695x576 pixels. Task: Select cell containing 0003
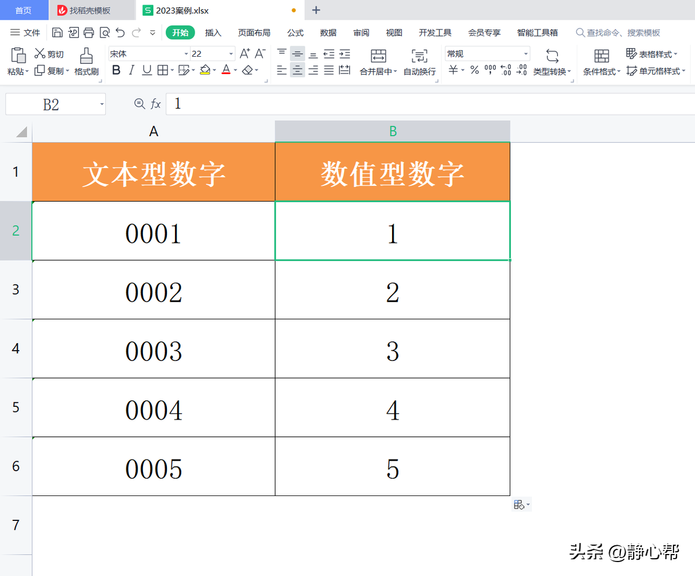click(x=153, y=349)
